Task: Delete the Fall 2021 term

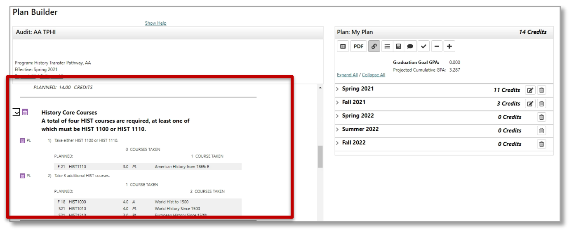Action: pyautogui.click(x=541, y=104)
